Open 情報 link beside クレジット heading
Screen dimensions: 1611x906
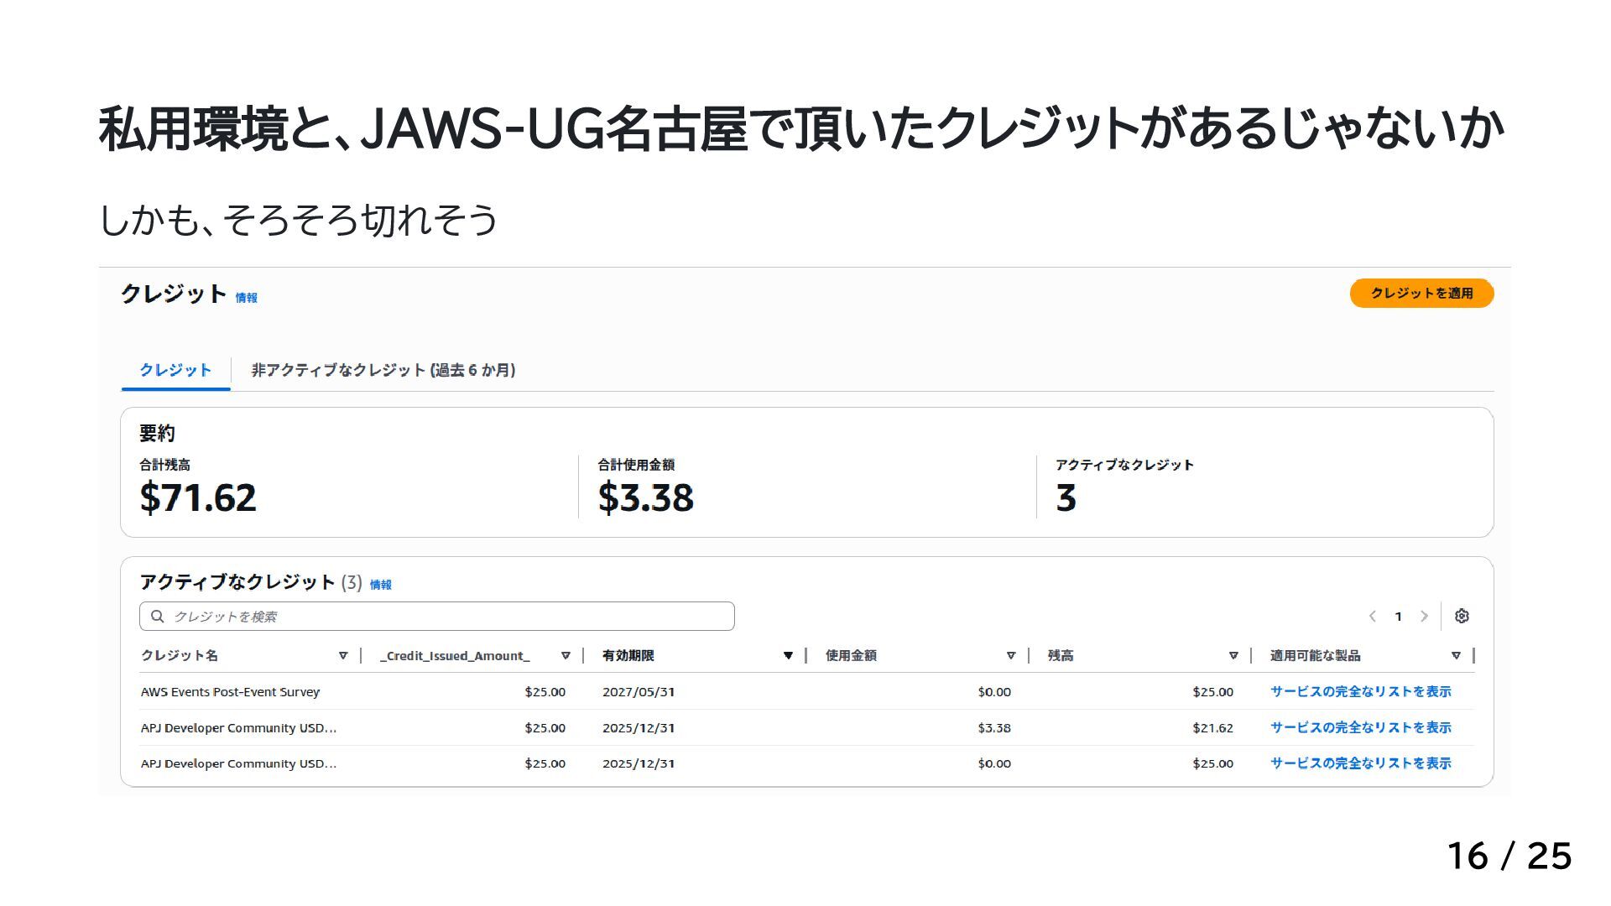click(x=246, y=298)
